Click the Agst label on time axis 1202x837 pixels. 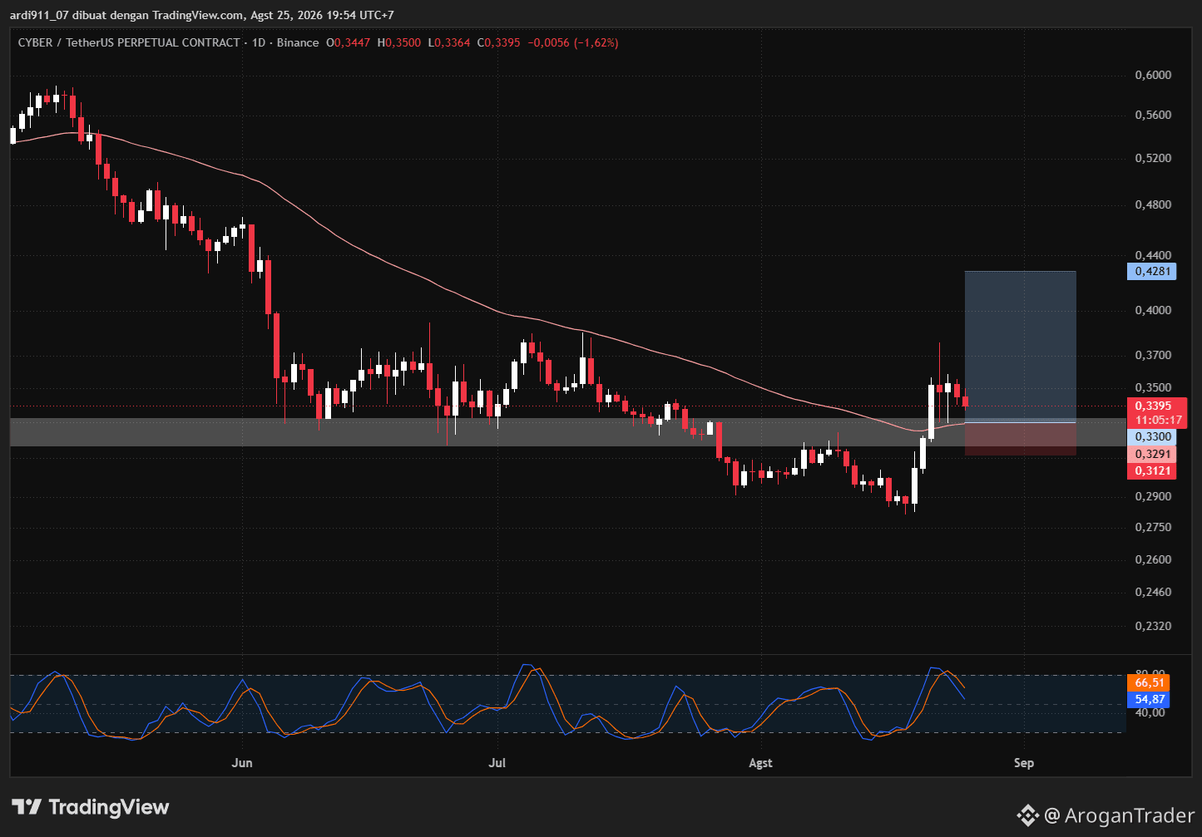click(x=760, y=763)
